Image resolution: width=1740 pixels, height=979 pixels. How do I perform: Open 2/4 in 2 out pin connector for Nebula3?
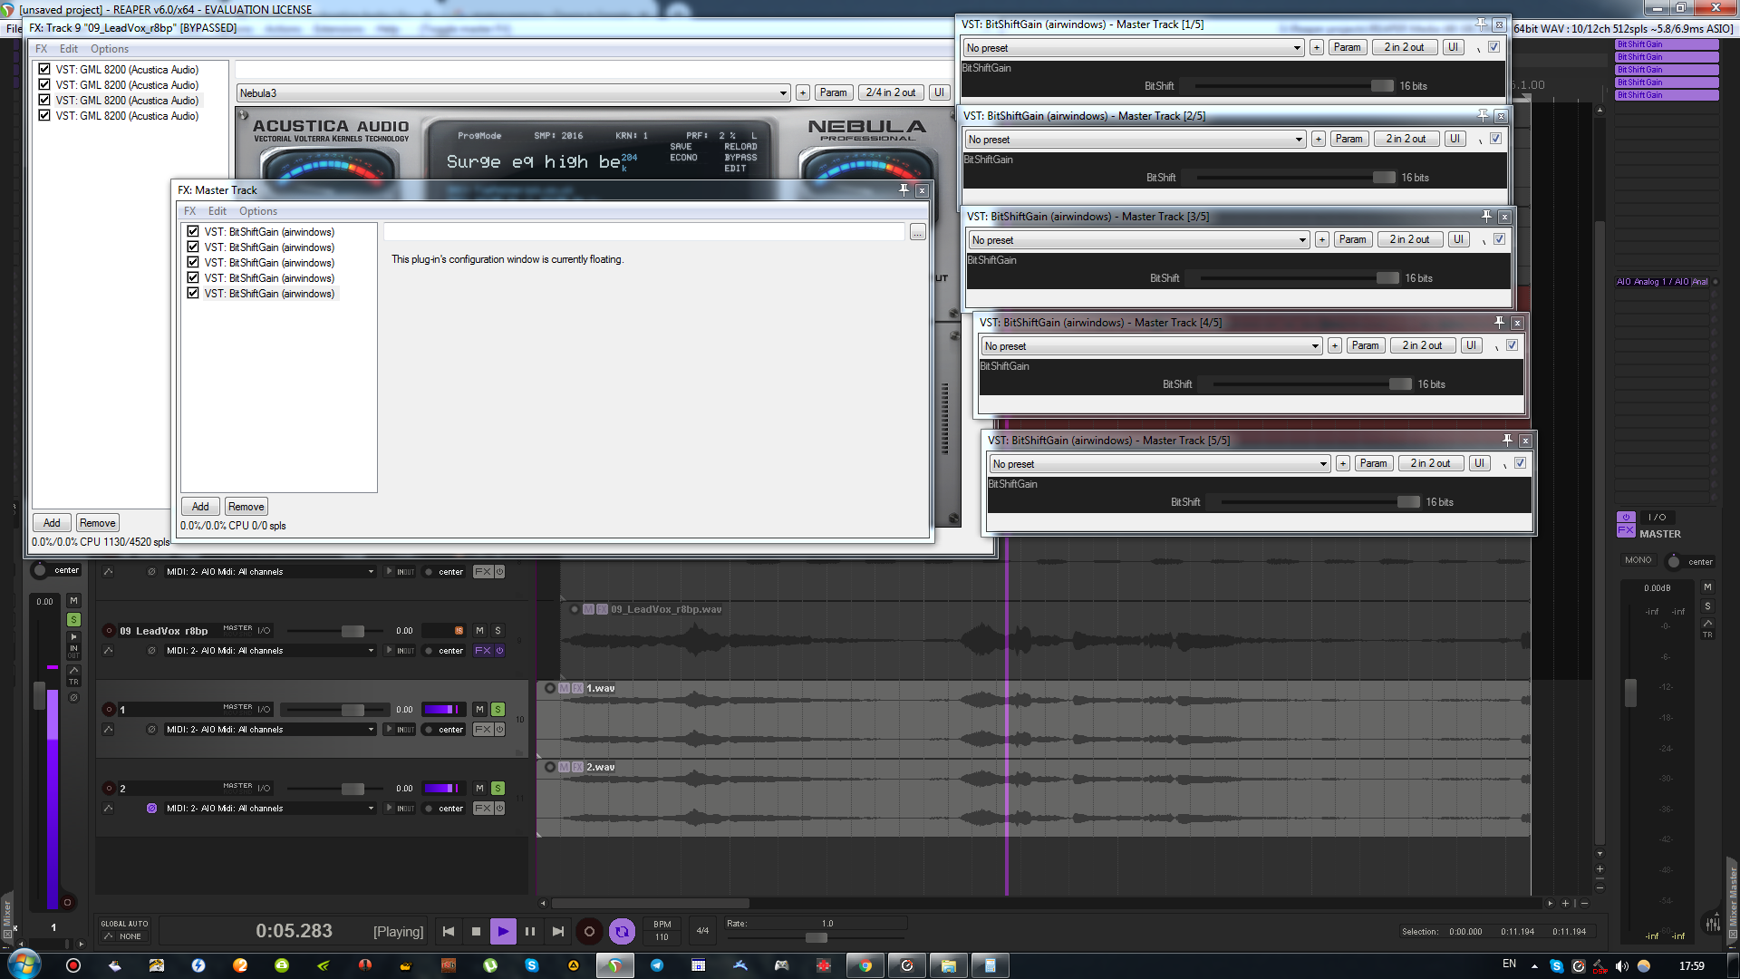pos(891,92)
